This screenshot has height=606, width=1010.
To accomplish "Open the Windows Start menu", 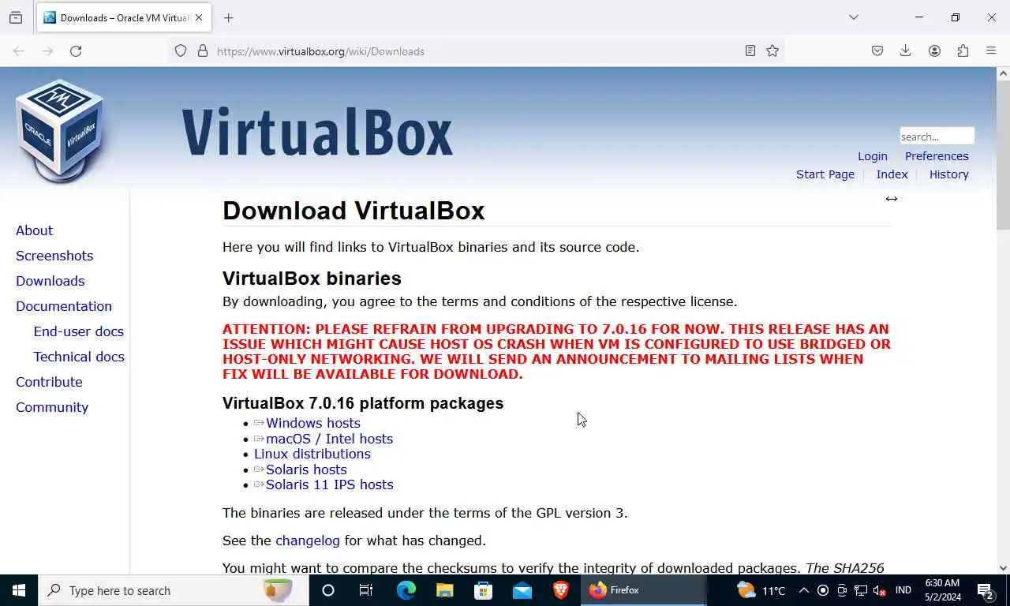I will (x=19, y=590).
